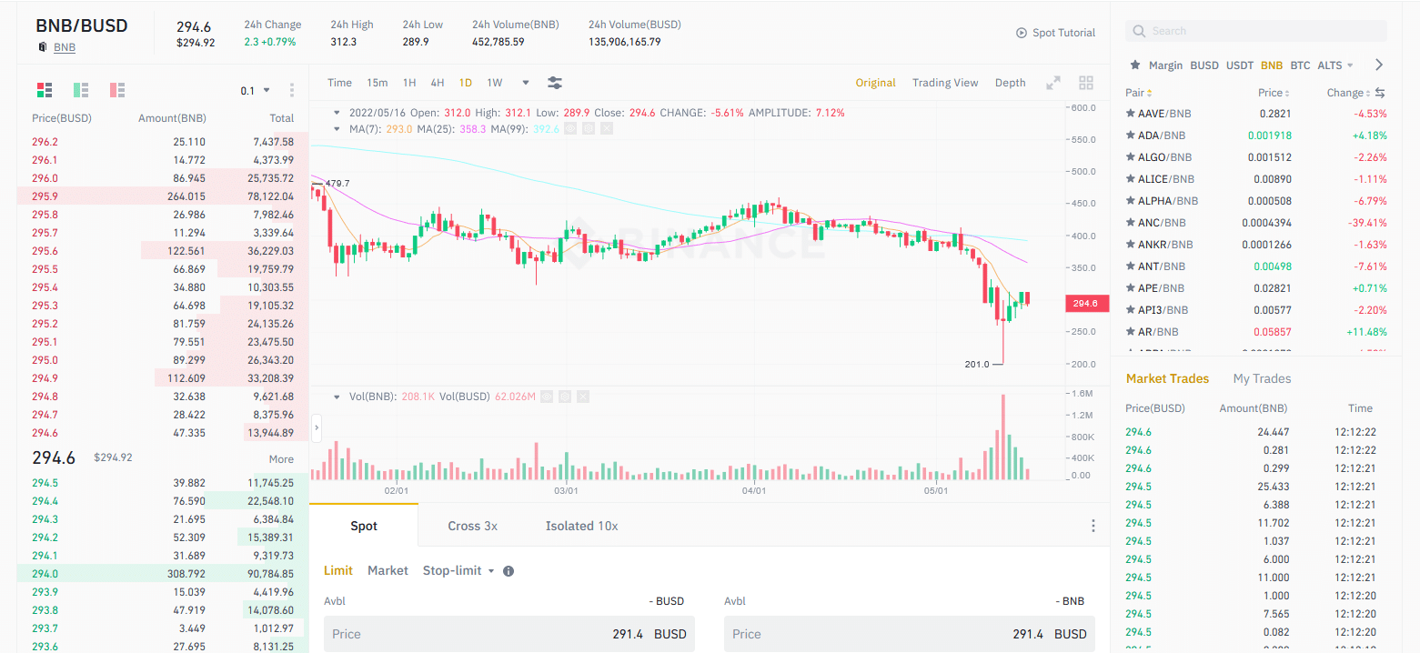Switch chart interval to 15m
Screen dimensions: 1420x653
point(378,83)
